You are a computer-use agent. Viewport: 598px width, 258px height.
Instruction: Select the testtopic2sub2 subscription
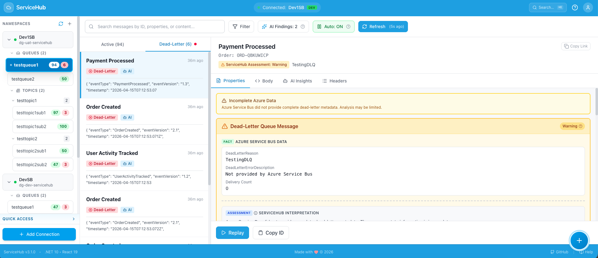[43, 165]
